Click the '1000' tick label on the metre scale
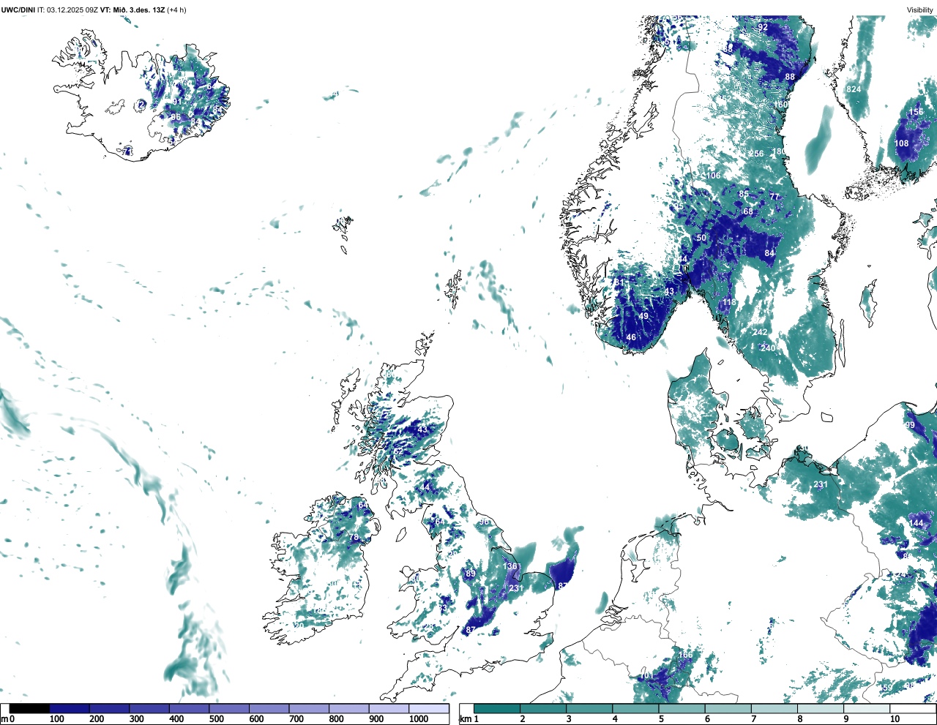This screenshot has width=937, height=725. point(419,719)
